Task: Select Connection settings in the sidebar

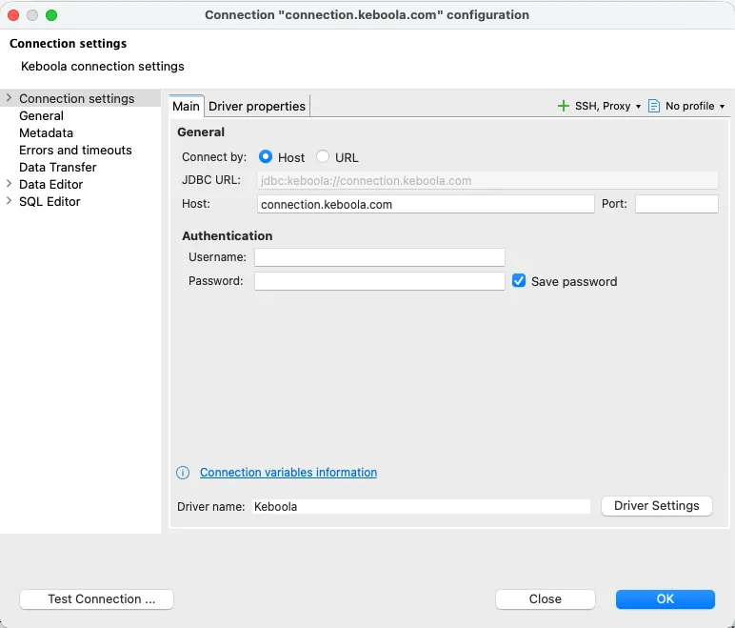Action: pos(77,98)
